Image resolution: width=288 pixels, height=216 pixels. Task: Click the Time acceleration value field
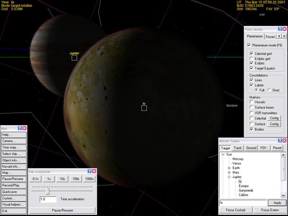tap(48, 199)
